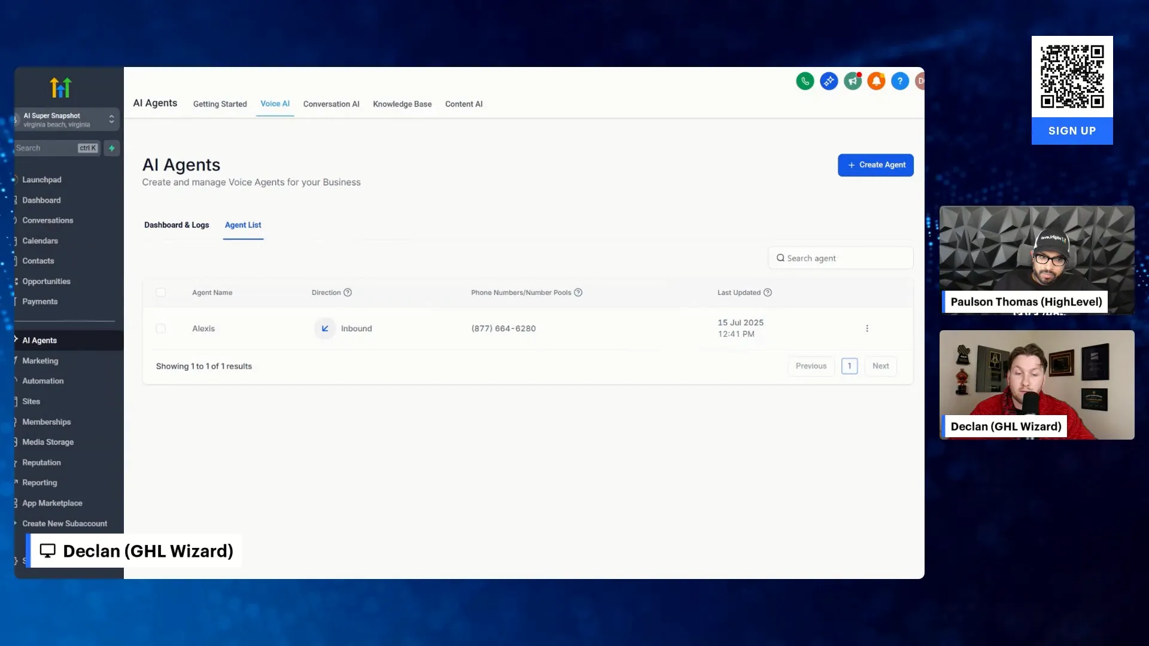Click the green lightning quick actions icon

(112, 148)
